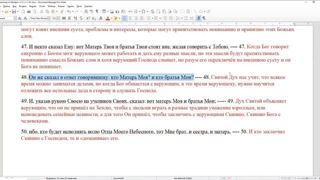Toggle Subscript X₂ button
320x180 pixels.
click(x=93, y=18)
